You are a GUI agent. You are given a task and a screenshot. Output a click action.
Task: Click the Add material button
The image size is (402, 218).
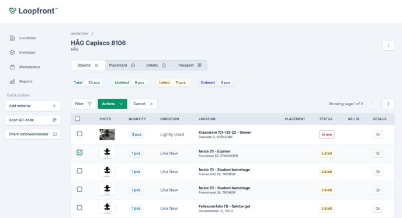click(x=33, y=106)
